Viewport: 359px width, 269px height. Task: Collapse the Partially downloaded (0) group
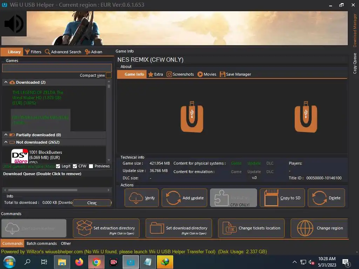tap(6, 135)
